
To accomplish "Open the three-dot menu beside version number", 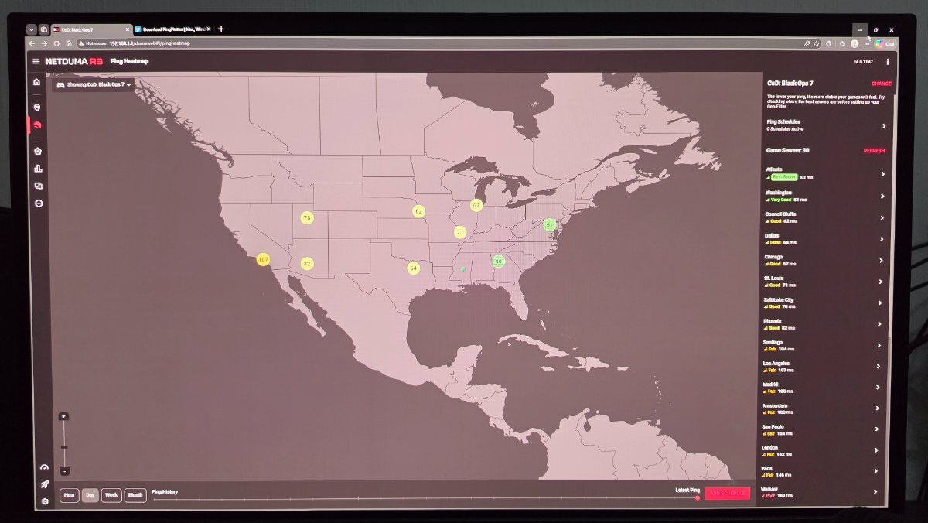I will (887, 62).
